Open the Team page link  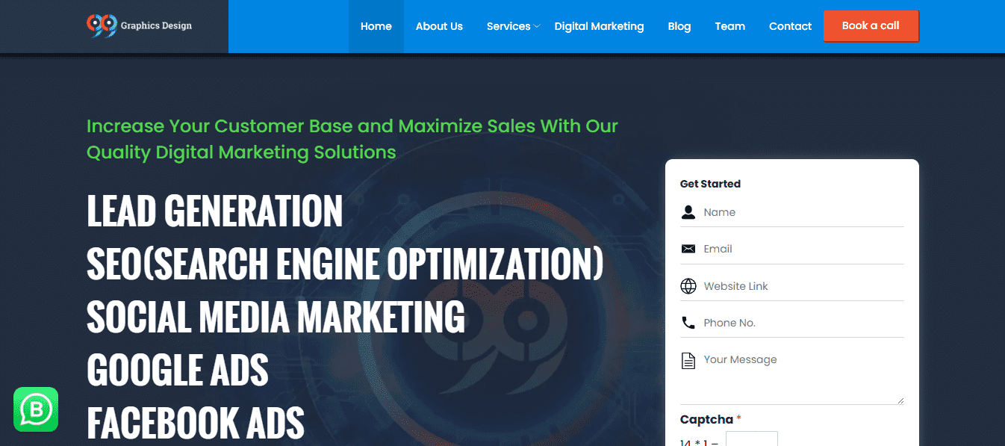point(729,26)
